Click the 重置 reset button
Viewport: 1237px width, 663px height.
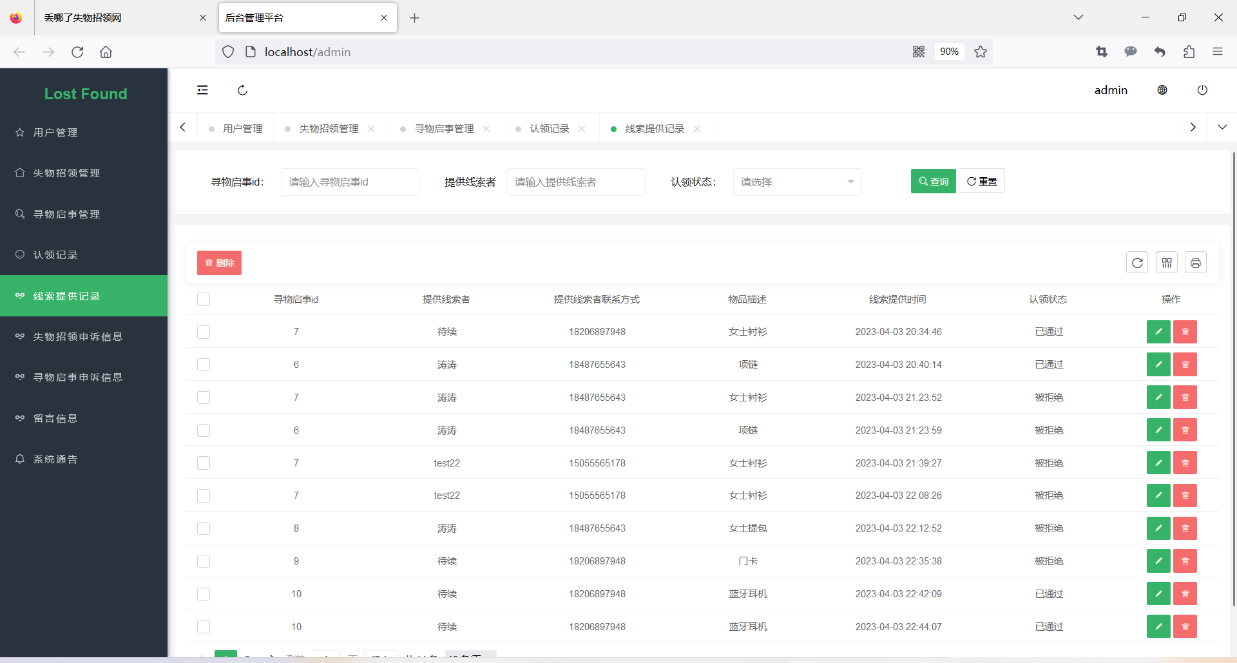[x=982, y=181]
